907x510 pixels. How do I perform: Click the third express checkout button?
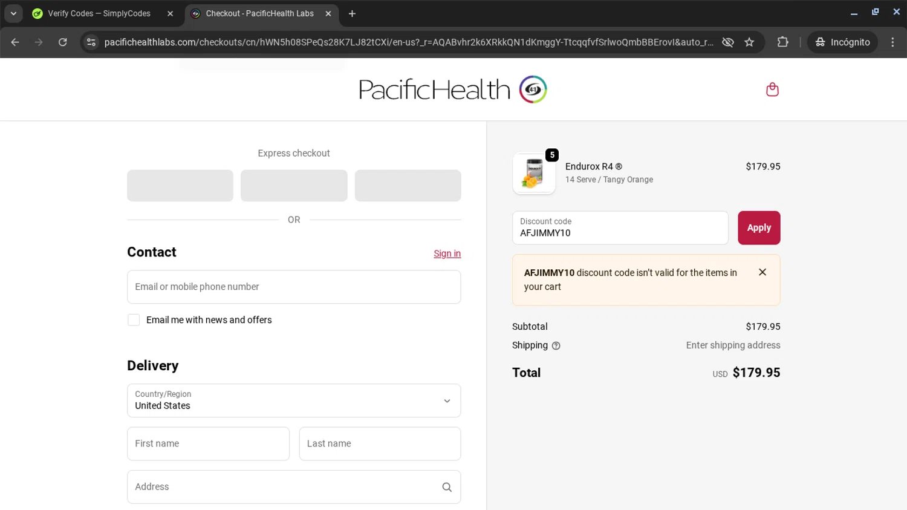pyautogui.click(x=408, y=186)
